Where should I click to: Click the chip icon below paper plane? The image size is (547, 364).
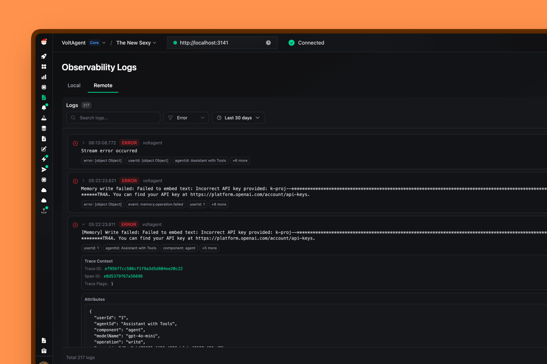tap(44, 180)
